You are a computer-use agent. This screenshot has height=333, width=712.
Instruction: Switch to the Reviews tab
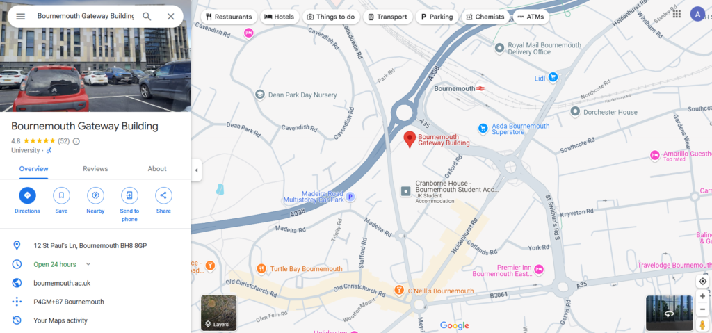pyautogui.click(x=95, y=168)
